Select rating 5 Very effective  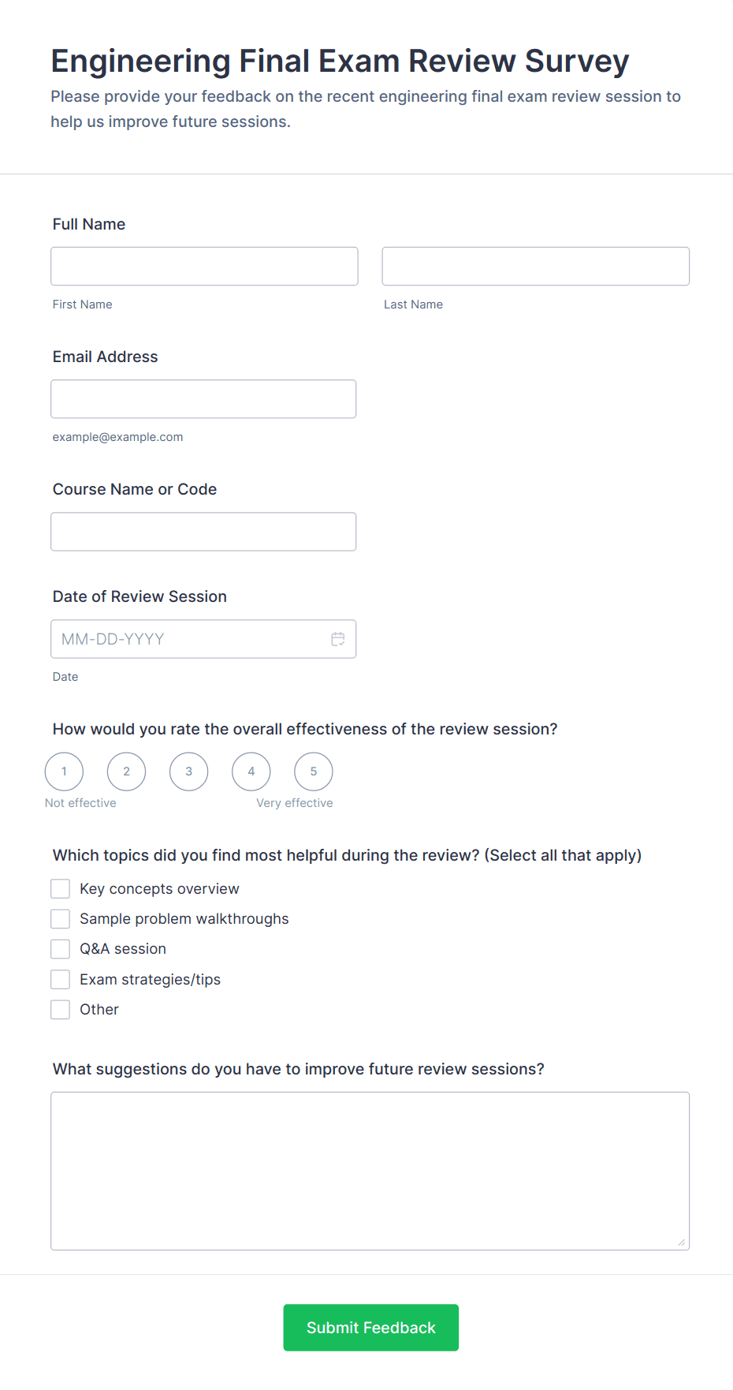click(314, 772)
